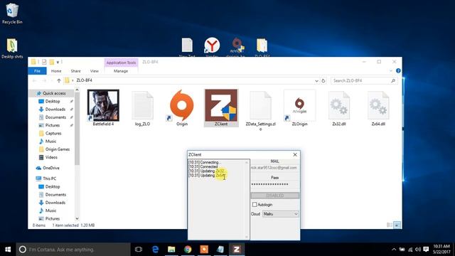Open Action Center notifications icon
This screenshot has height=256, width=455.
[x=426, y=250]
